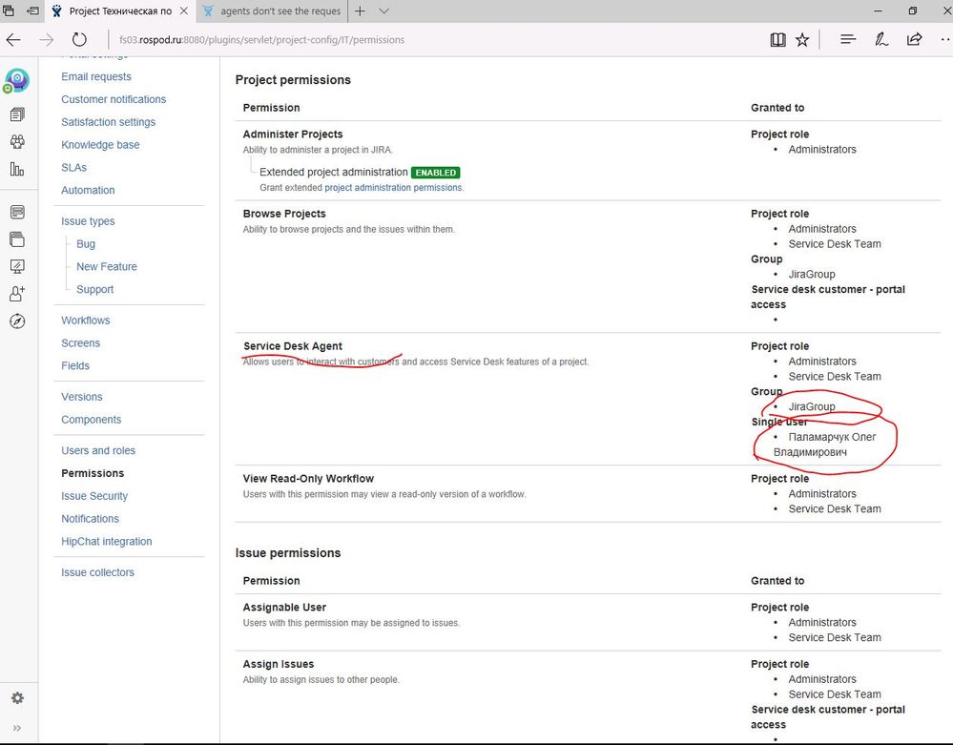The width and height of the screenshot is (953, 745).
Task: Click Service Desk Agent permission name
Action: coord(293,346)
